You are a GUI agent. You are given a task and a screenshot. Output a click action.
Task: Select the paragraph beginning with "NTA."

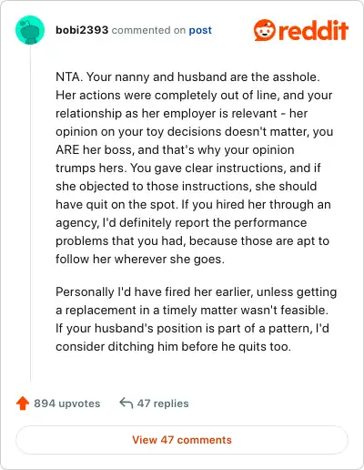click(194, 168)
